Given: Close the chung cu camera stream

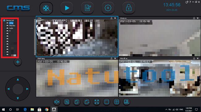Looking at the screenshot, I should 198,18.
